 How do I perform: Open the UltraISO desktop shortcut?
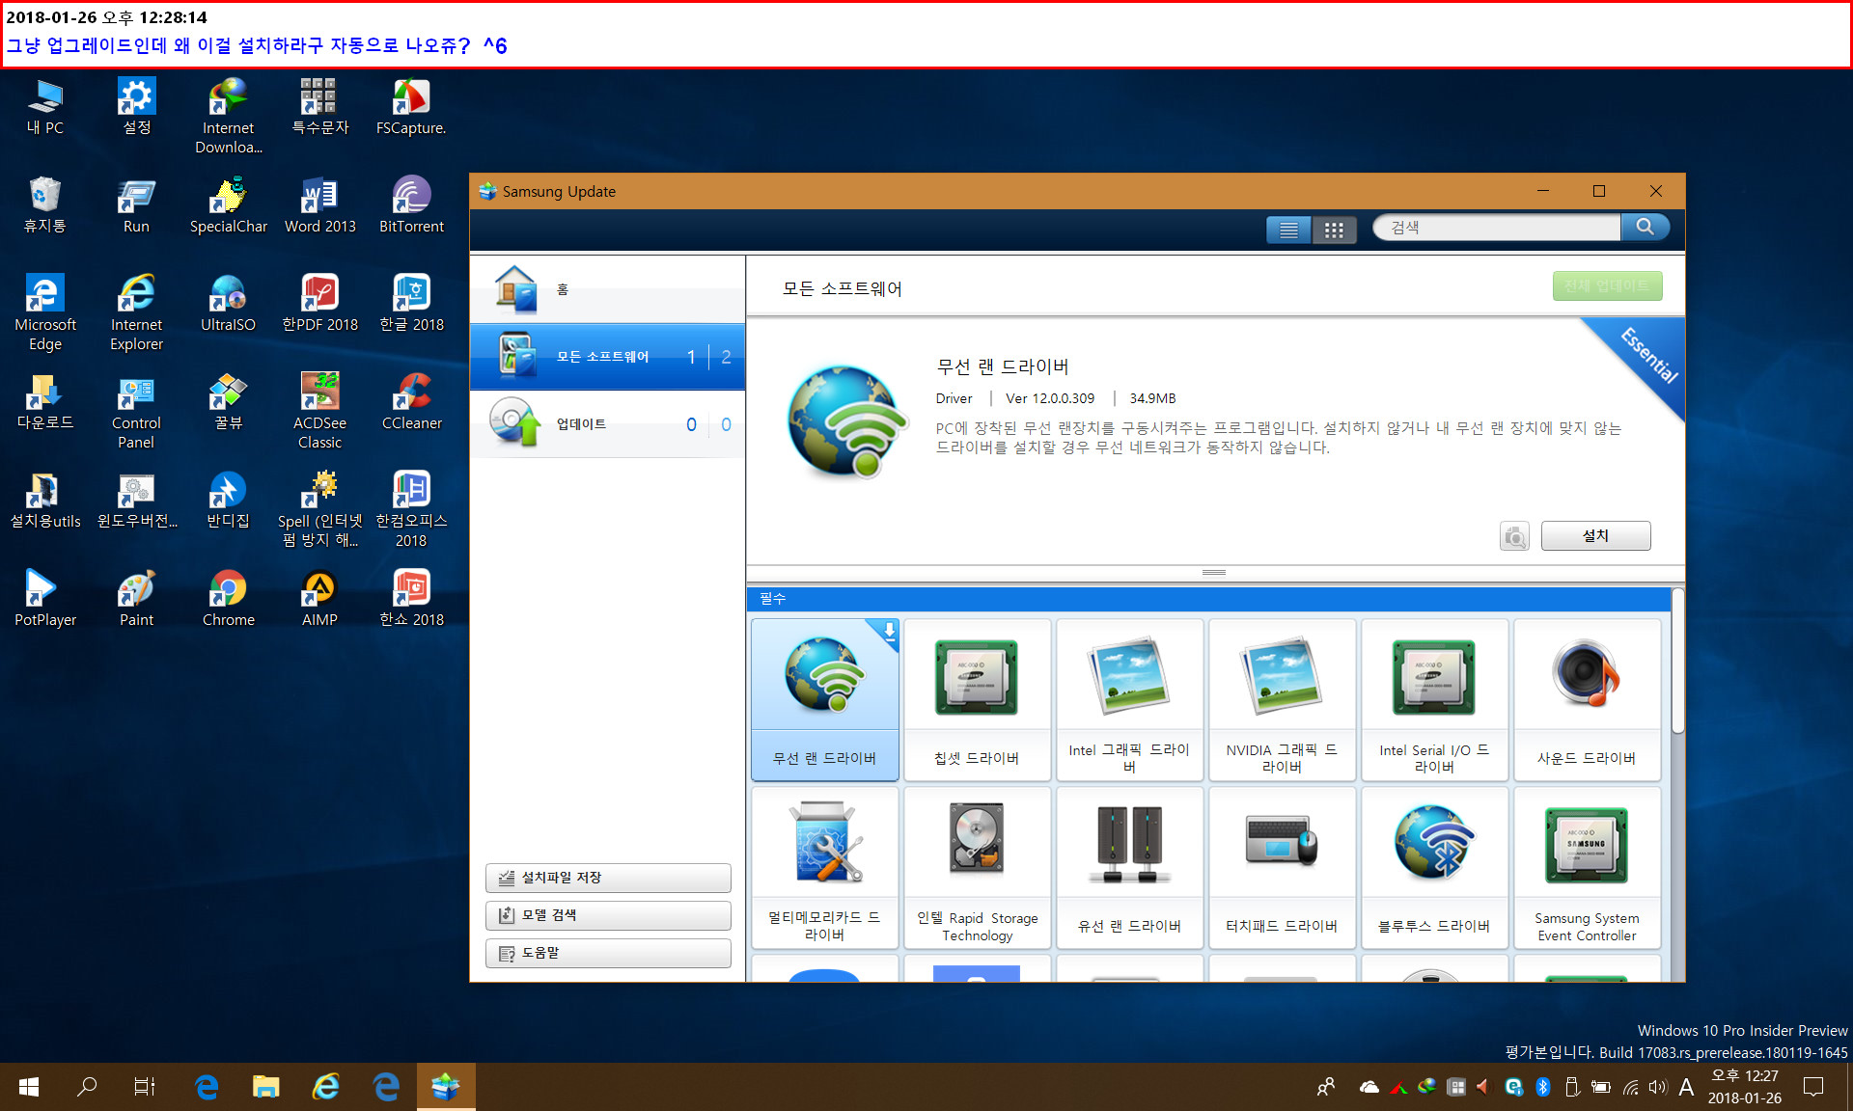click(229, 303)
